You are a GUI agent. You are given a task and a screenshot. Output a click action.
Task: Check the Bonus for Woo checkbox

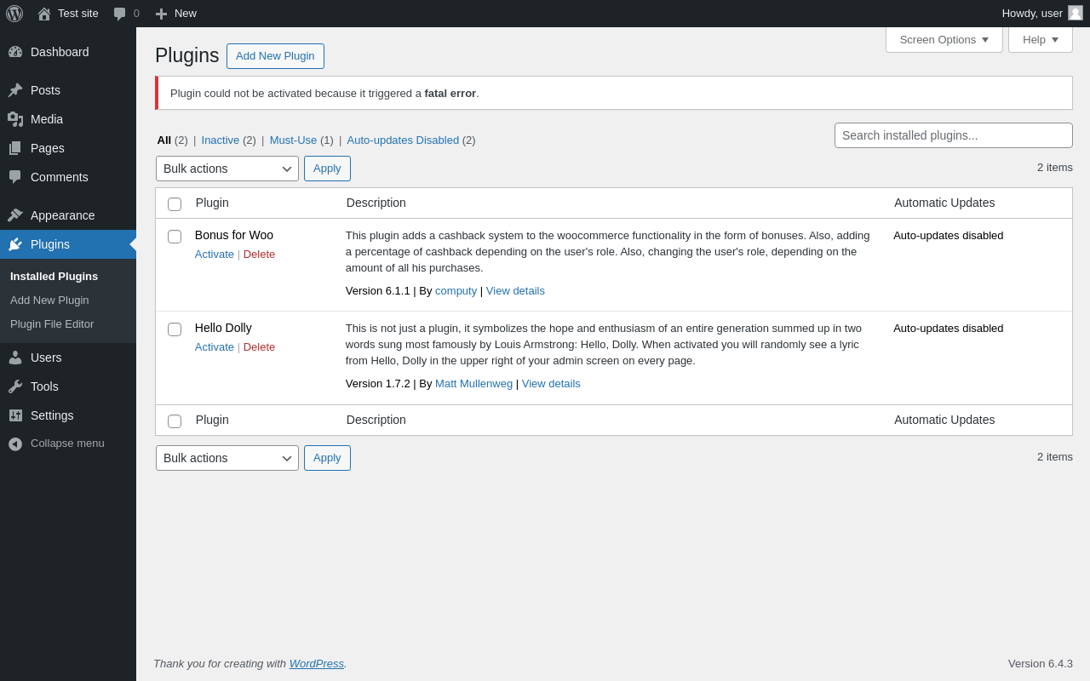[x=175, y=237]
